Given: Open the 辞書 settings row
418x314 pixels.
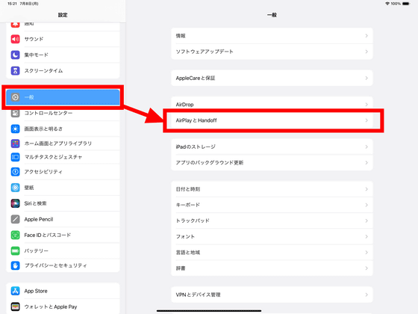Looking at the screenshot, I should 272,268.
